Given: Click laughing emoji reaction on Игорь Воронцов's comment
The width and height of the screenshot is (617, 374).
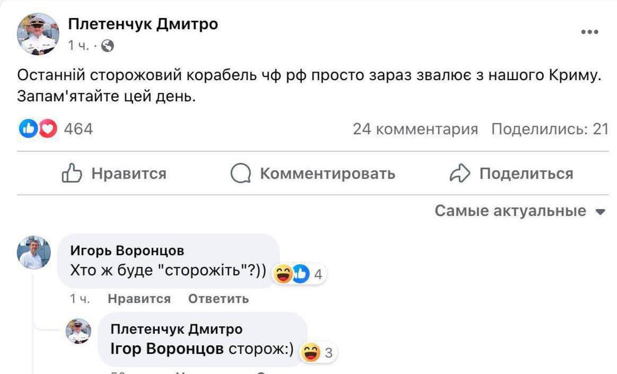Looking at the screenshot, I should point(284,274).
